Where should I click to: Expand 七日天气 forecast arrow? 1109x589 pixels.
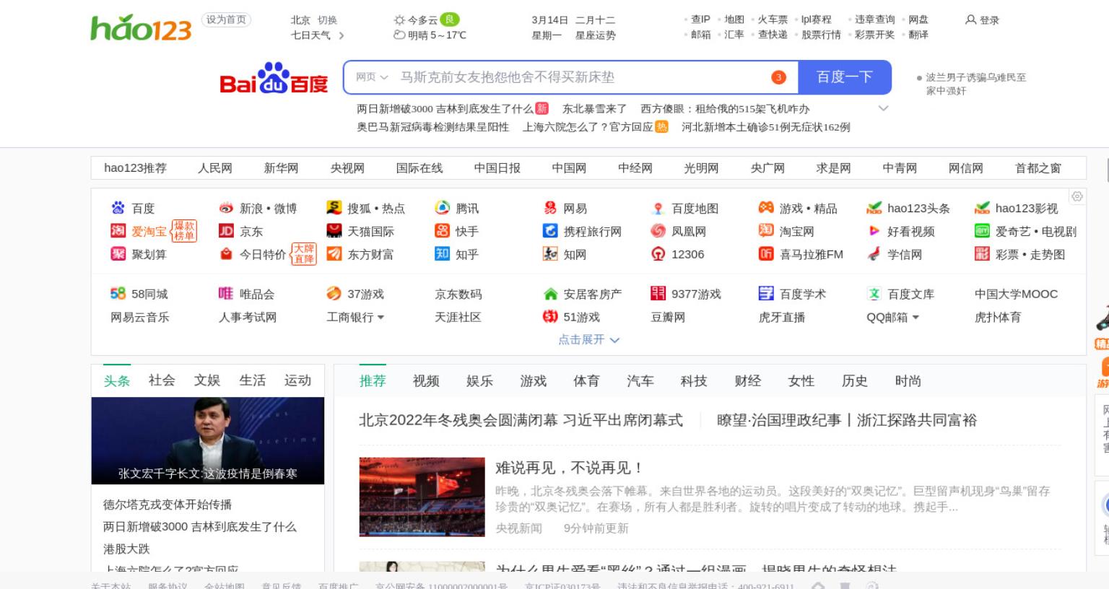coord(342,35)
